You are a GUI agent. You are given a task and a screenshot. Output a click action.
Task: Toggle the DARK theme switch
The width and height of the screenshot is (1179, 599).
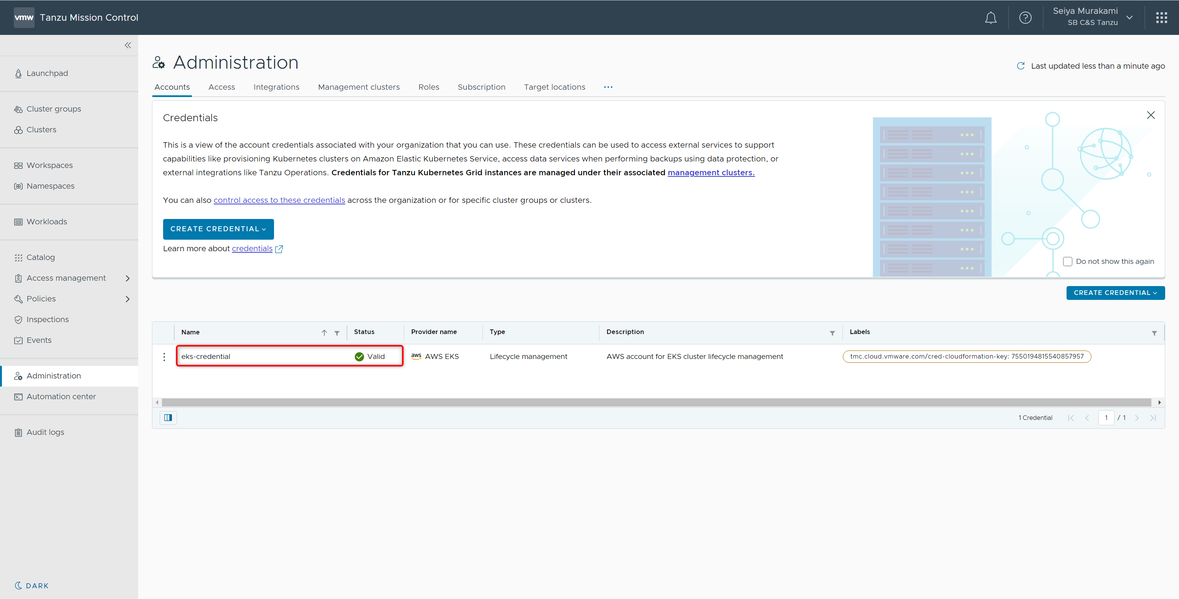[x=31, y=586]
